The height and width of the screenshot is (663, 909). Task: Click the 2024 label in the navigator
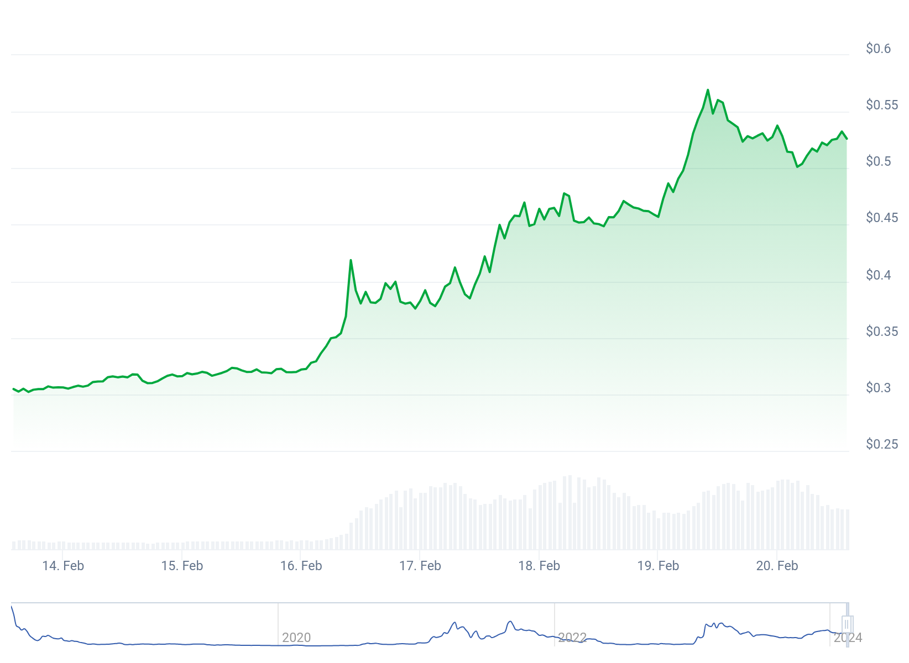click(848, 638)
